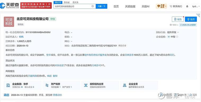Click the 股权结构全景 icon
Screen dimensions: 201x102
[86, 85]
